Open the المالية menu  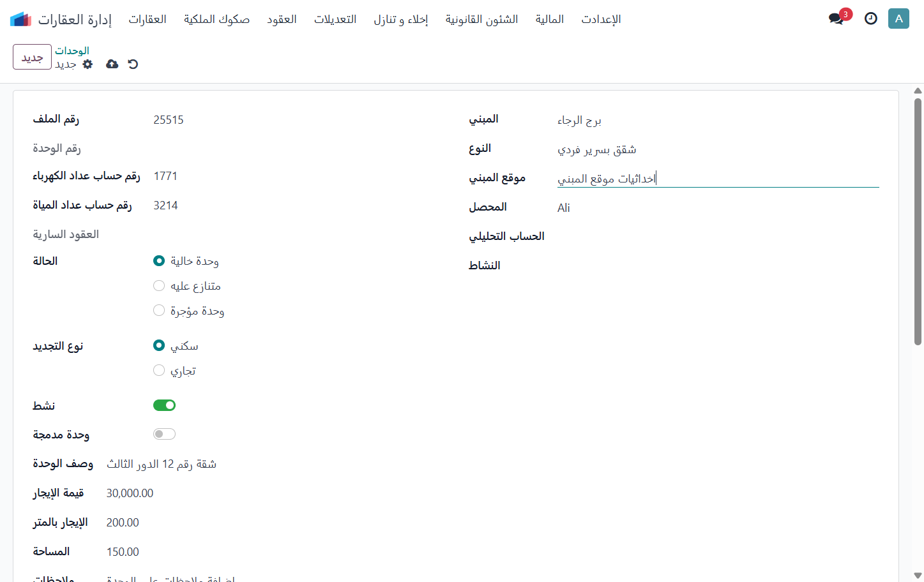[x=550, y=19]
